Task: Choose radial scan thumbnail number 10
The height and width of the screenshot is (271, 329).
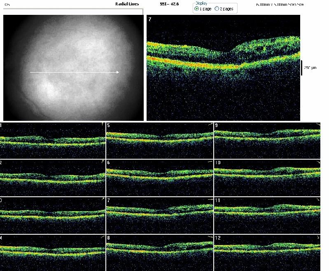Action: 267,177
